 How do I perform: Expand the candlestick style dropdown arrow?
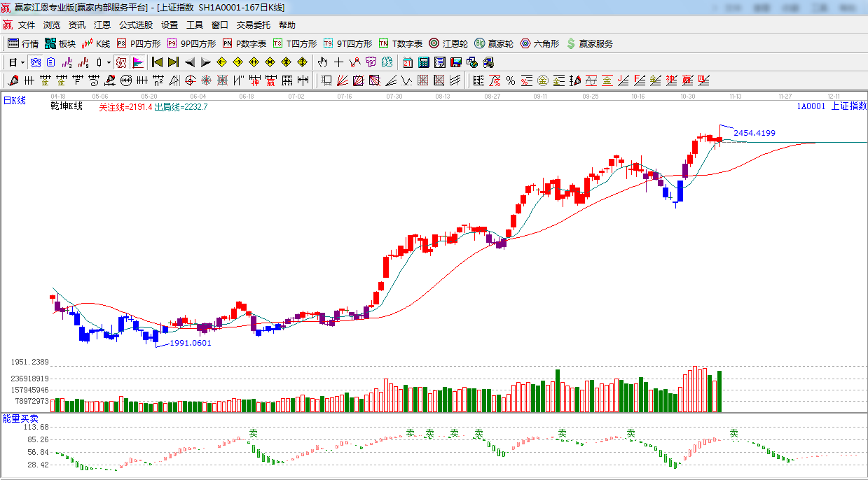[108, 62]
